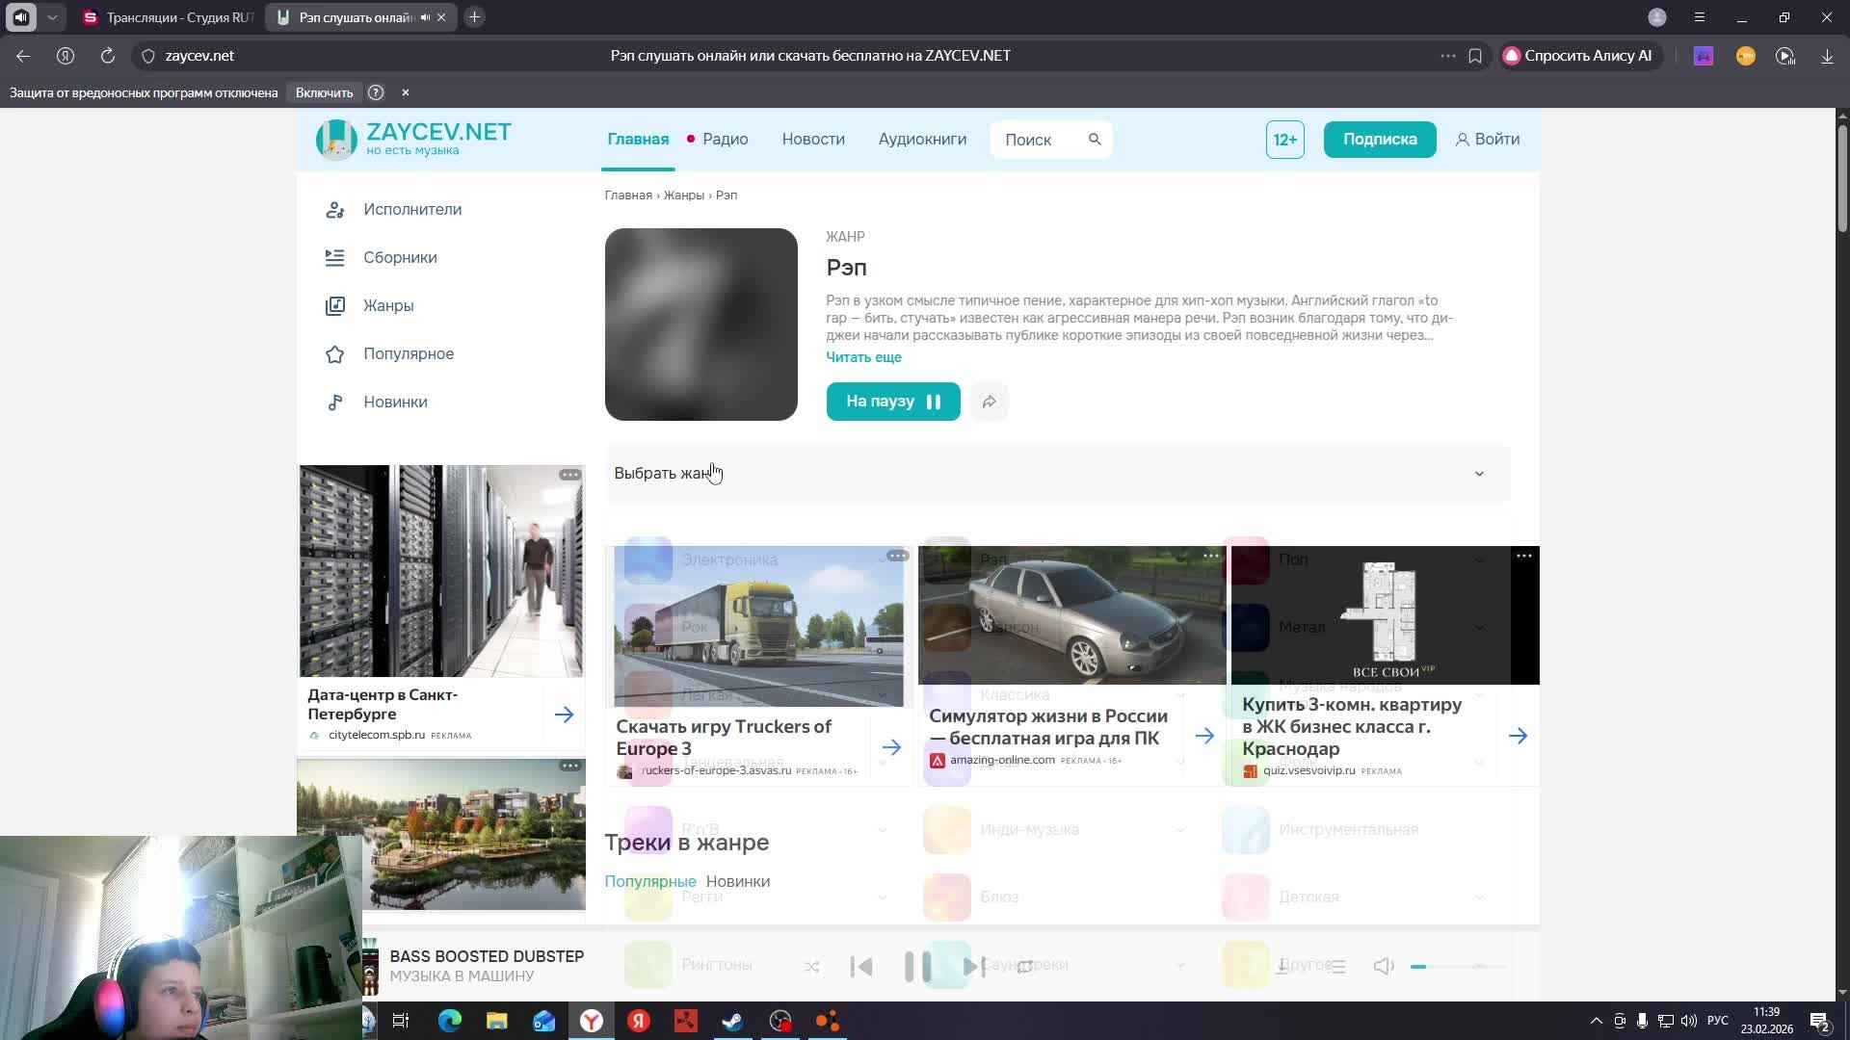The height and width of the screenshot is (1040, 1850).
Task: Open the Популярное star section
Action: 408,353
